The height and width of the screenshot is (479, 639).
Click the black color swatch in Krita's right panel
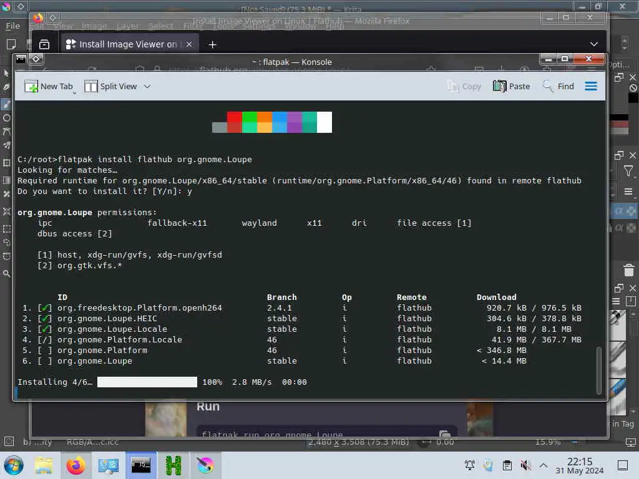tap(633, 98)
